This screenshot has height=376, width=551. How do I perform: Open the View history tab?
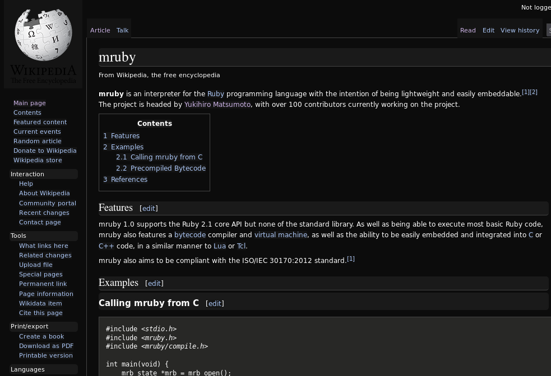520,31
